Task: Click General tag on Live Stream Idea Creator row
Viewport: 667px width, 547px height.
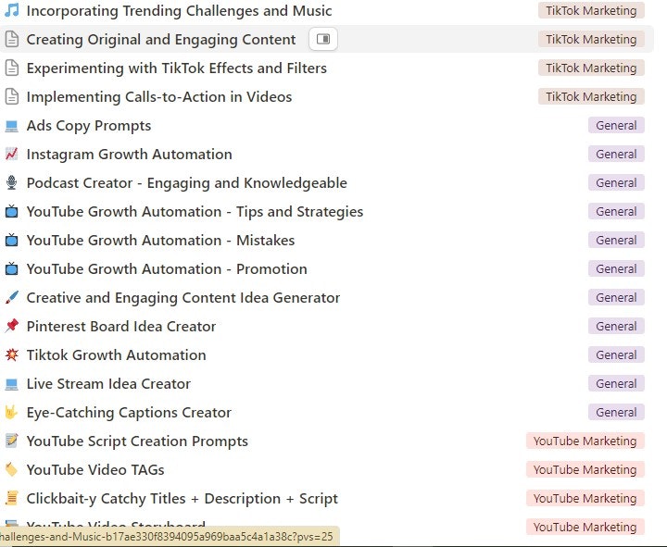Action: [616, 383]
